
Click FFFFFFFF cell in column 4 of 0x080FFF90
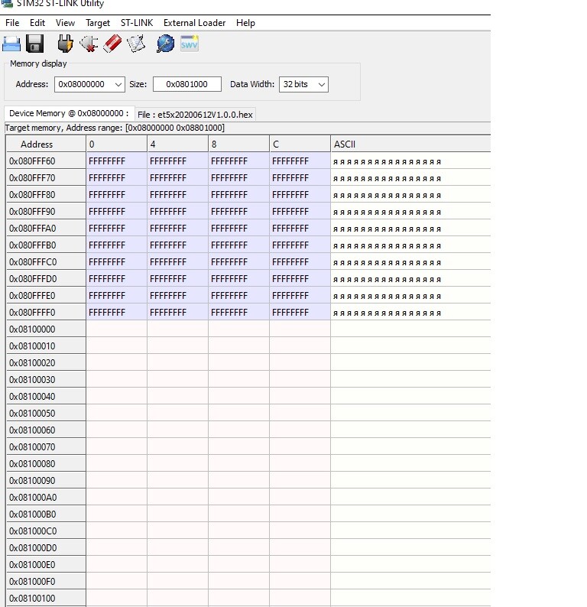click(x=177, y=211)
